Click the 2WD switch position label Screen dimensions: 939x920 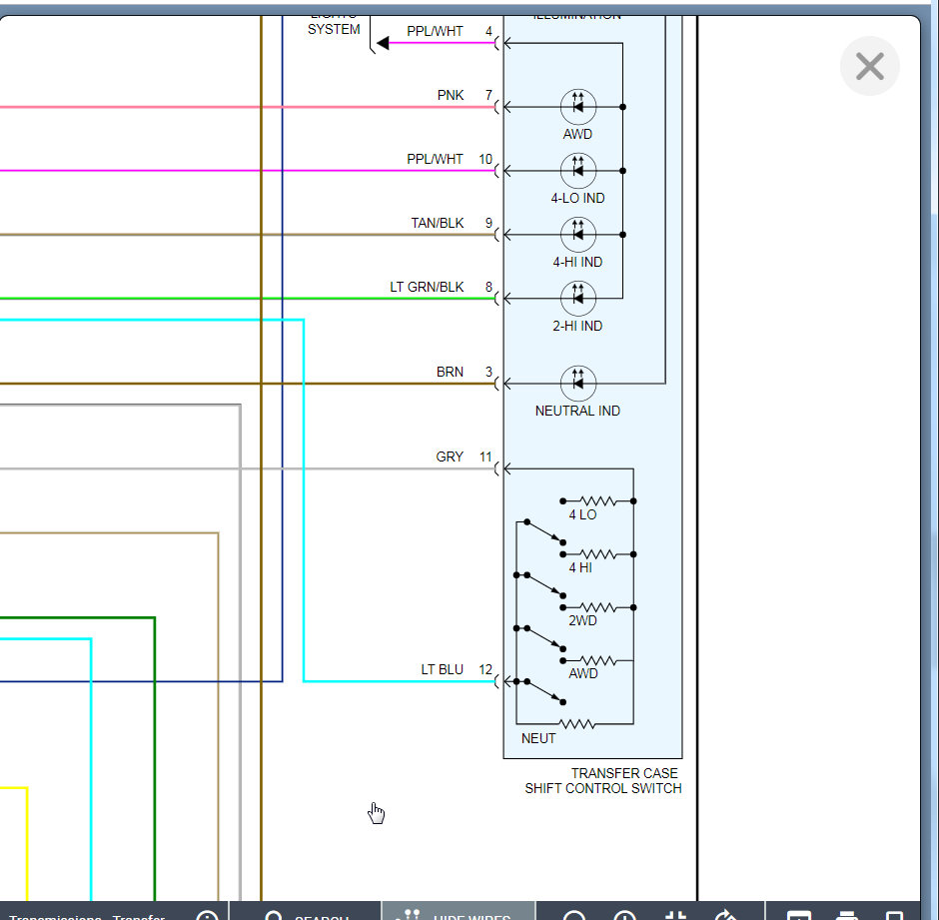[x=582, y=620]
